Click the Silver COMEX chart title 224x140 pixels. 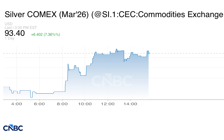point(114,15)
